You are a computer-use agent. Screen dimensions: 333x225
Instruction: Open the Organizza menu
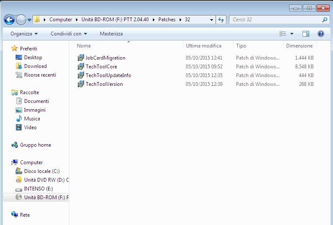click(x=24, y=34)
